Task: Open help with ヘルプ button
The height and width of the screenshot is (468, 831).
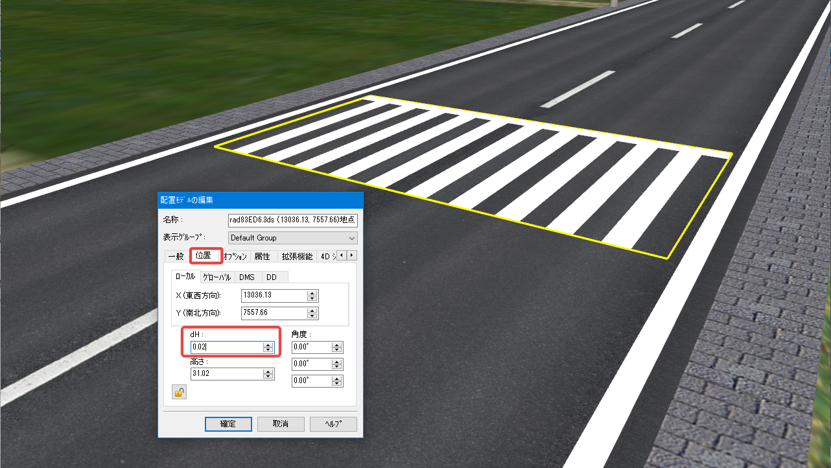Action: (x=333, y=424)
